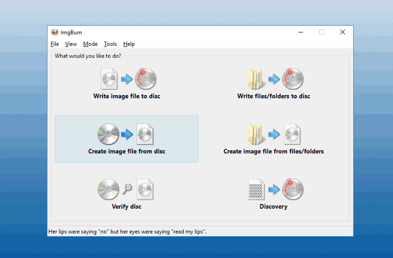Select the "Write files/folders to disc" label
Screen dimensions: 393x258
273,96
